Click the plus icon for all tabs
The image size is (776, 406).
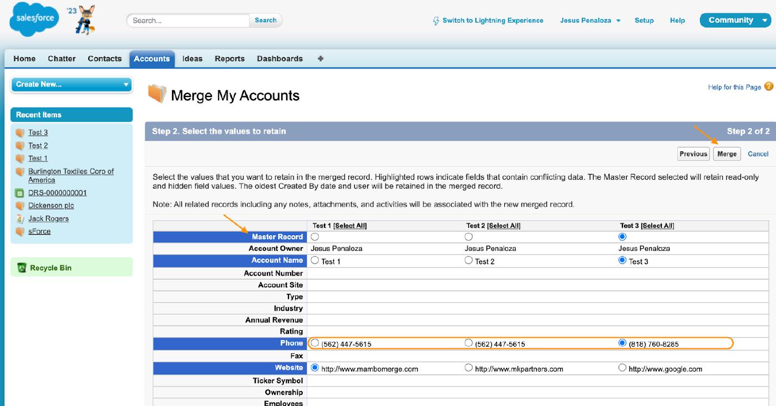(x=321, y=59)
